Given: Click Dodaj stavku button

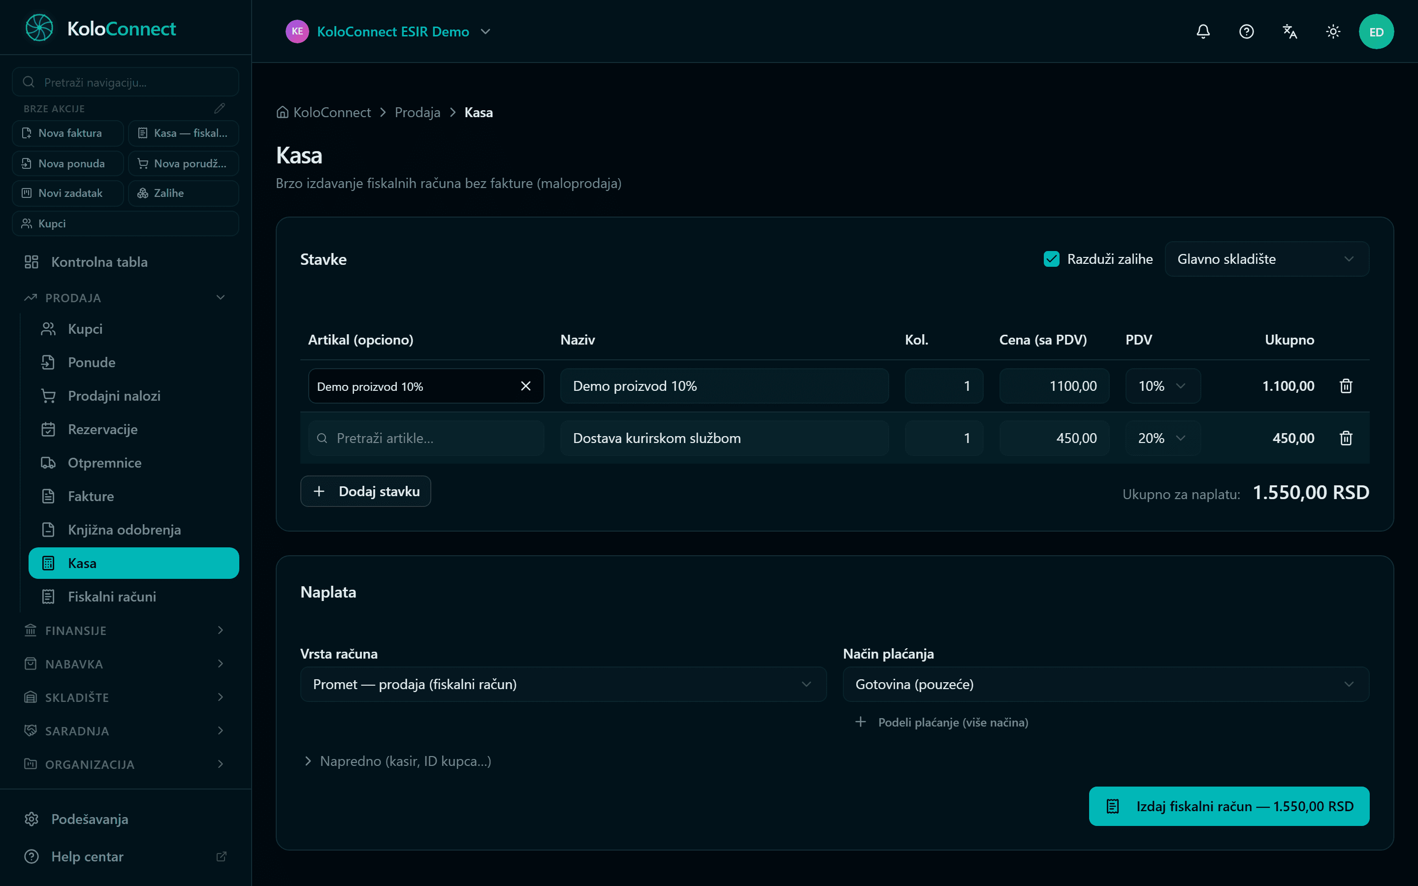Looking at the screenshot, I should pos(366,491).
